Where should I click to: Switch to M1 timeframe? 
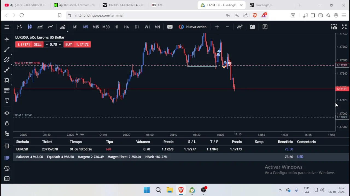[75, 27]
